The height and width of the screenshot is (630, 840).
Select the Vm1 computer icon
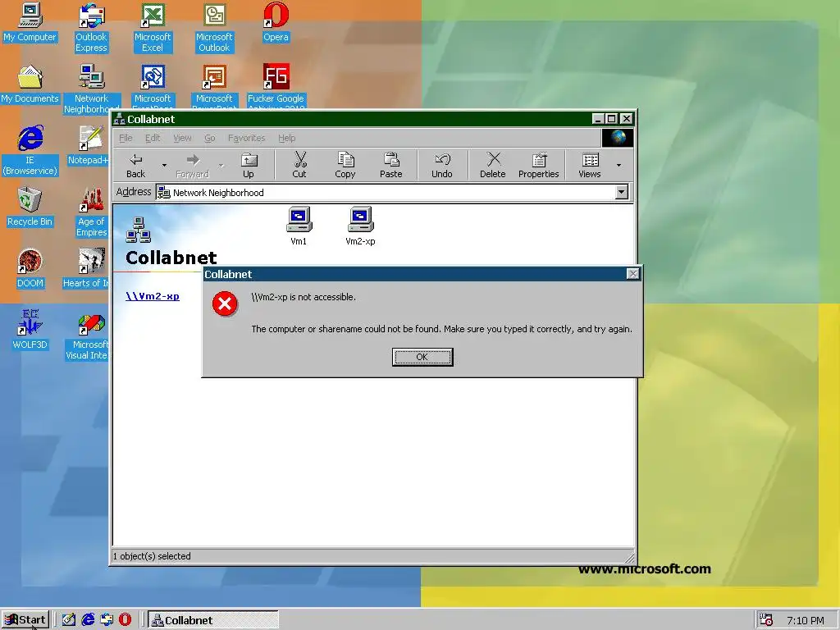[299, 226]
